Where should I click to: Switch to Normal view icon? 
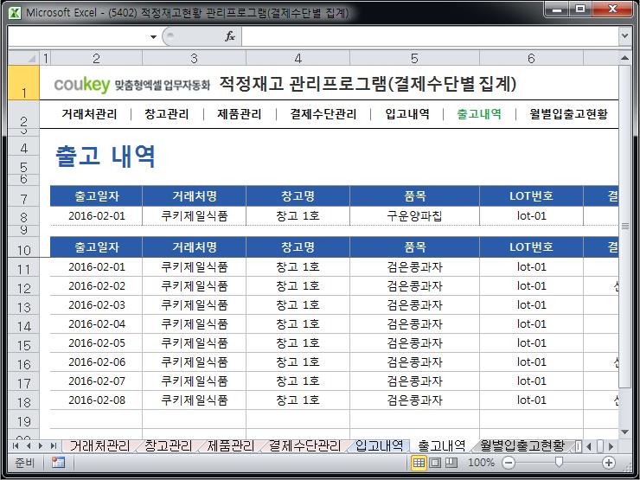(419, 463)
